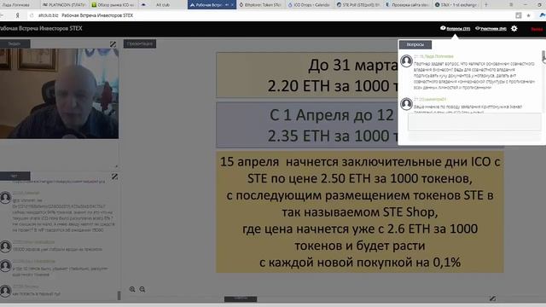Click page title 'Рабочая Встреча Инвесторов STEX'
Screen dimensions: 546x307
coord(41,28)
